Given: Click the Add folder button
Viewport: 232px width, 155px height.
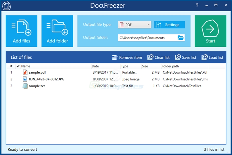Looking at the screenshot, I should click(x=57, y=31).
